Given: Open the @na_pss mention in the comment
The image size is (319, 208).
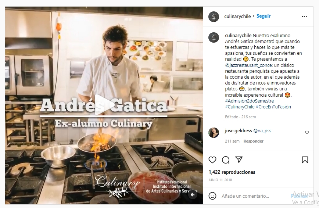Looking at the screenshot, I should pos(262,131).
